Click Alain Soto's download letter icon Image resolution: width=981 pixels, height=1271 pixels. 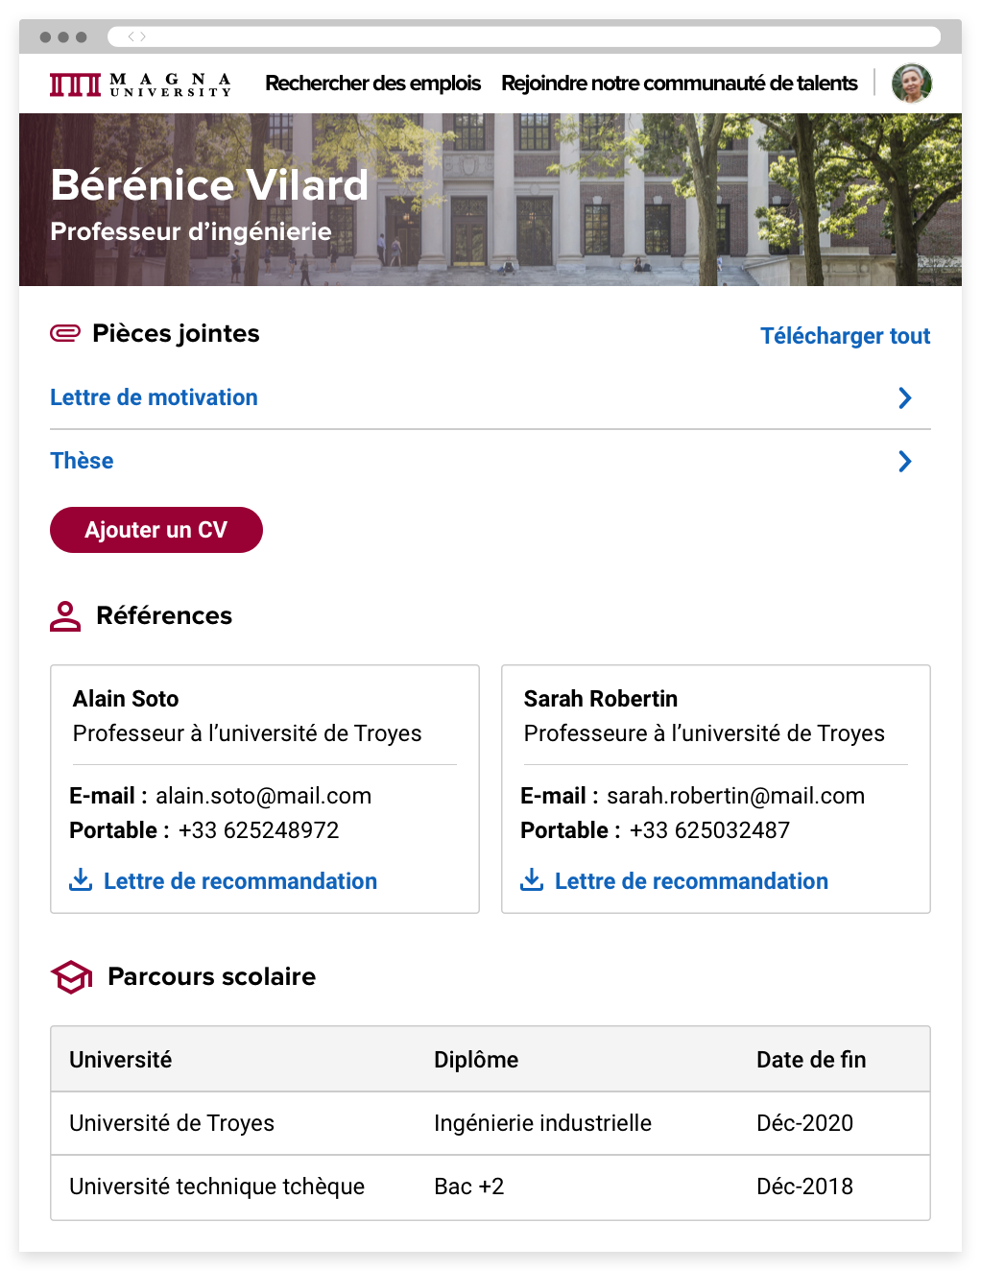point(81,880)
